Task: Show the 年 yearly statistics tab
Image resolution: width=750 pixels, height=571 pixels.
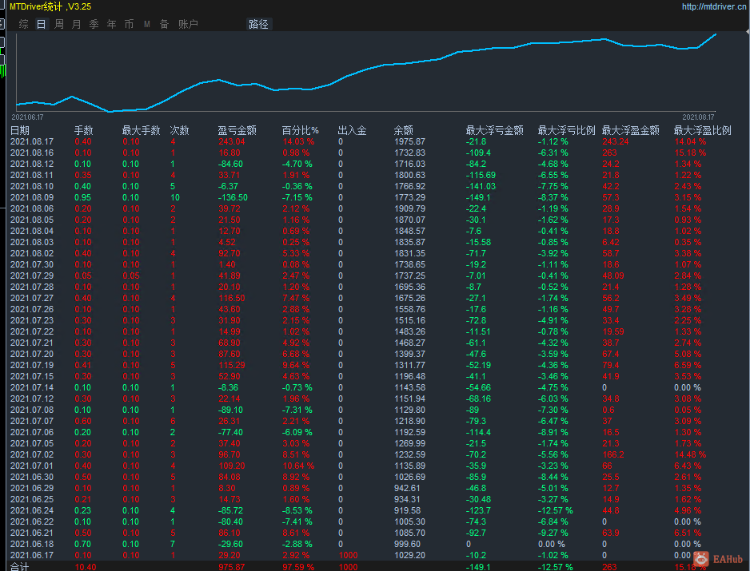Action: [x=111, y=24]
